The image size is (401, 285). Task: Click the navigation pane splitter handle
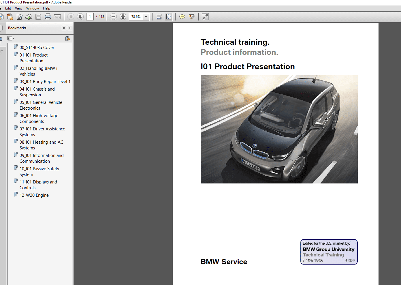tap(74, 160)
